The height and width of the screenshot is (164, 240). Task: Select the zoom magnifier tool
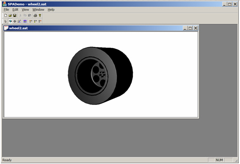pyautogui.click(x=19, y=21)
